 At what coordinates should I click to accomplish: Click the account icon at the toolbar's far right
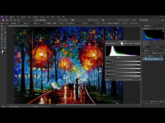[163, 20]
